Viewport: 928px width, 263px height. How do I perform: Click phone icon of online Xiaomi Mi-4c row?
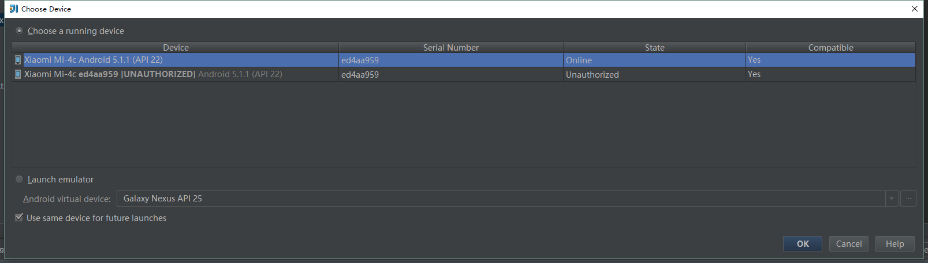point(18,60)
